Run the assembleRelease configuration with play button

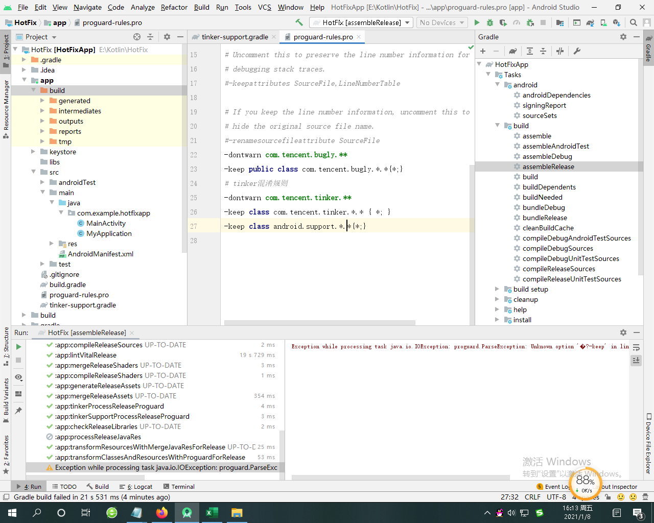pyautogui.click(x=477, y=22)
